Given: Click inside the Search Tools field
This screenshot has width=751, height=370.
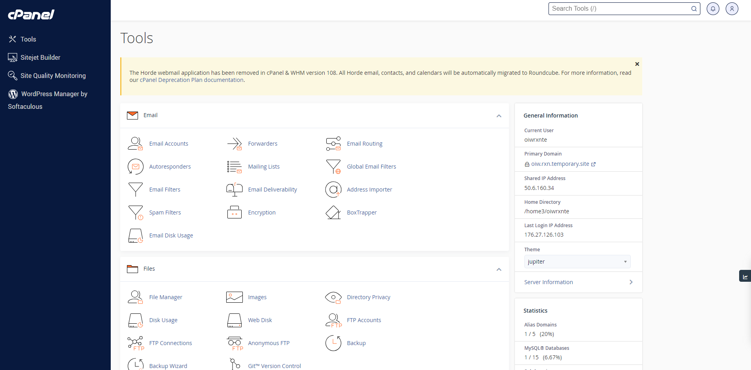Looking at the screenshot, I should [x=617, y=8].
